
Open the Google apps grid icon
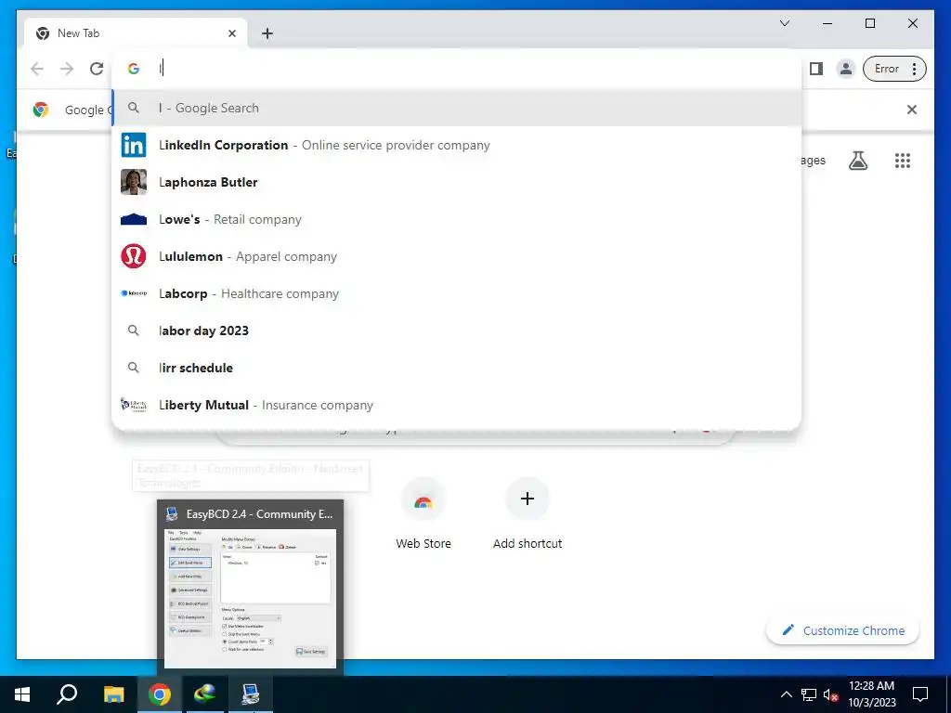pos(903,161)
